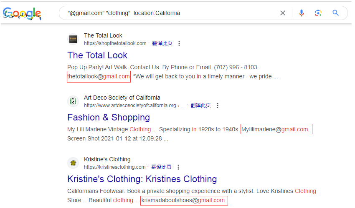
Task: Translate the Kristine's Clothing page
Action: (161, 167)
